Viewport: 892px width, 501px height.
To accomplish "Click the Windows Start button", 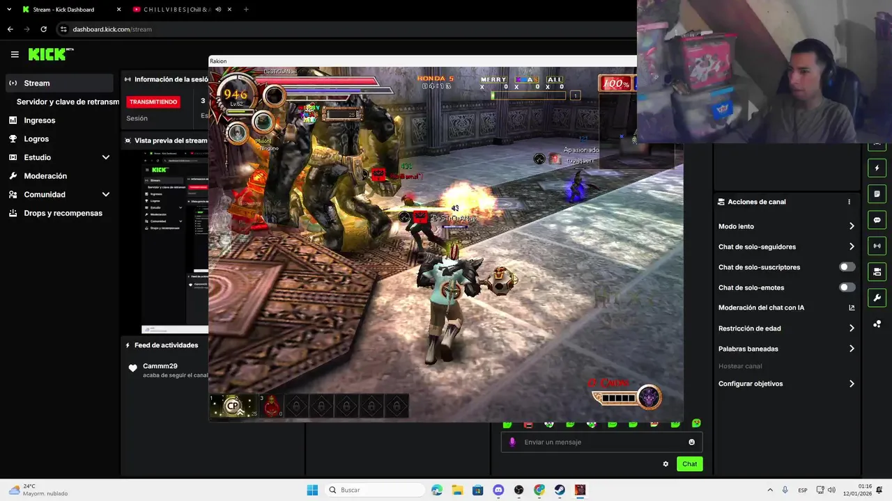I will 312,490.
